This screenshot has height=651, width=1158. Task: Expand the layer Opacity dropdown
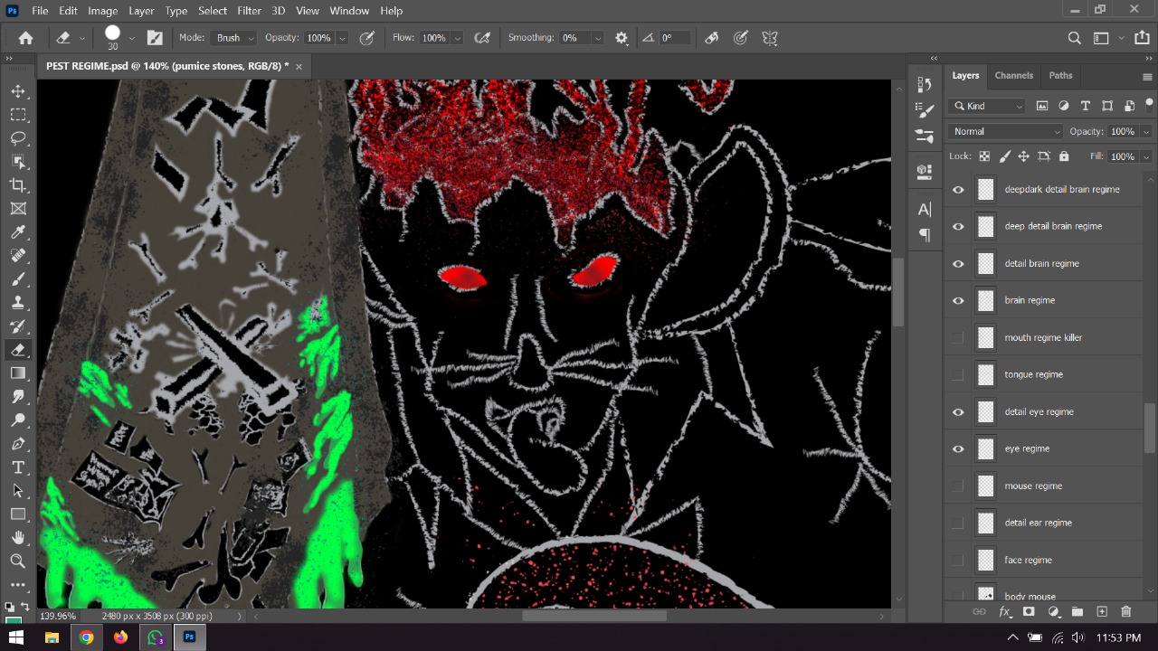click(1146, 131)
